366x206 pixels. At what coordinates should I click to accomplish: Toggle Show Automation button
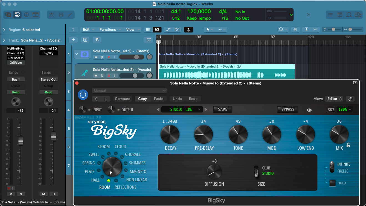coord(168,30)
